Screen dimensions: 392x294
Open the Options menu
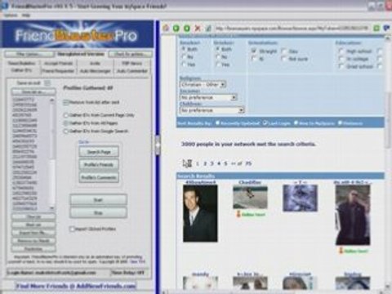pyautogui.click(x=11, y=16)
